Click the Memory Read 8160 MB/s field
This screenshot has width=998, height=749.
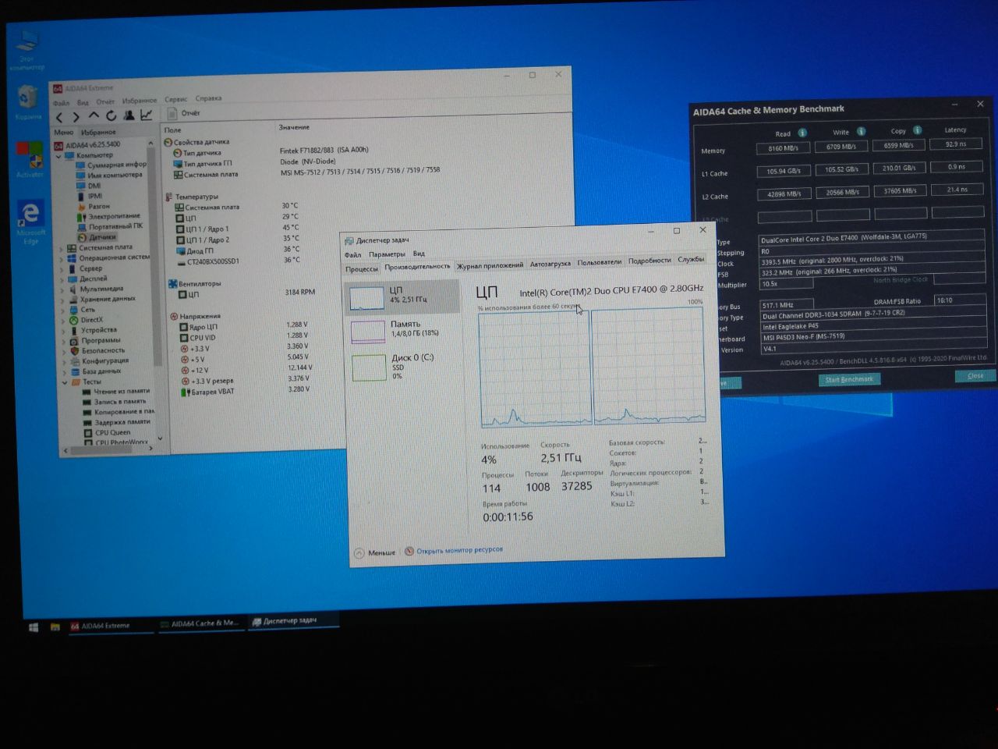coord(784,147)
